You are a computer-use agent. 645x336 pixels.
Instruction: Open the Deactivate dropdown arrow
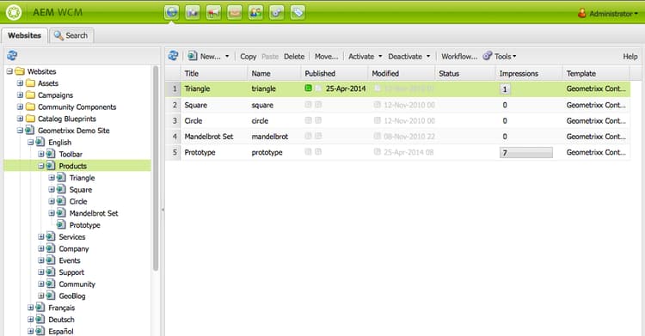[428, 57]
